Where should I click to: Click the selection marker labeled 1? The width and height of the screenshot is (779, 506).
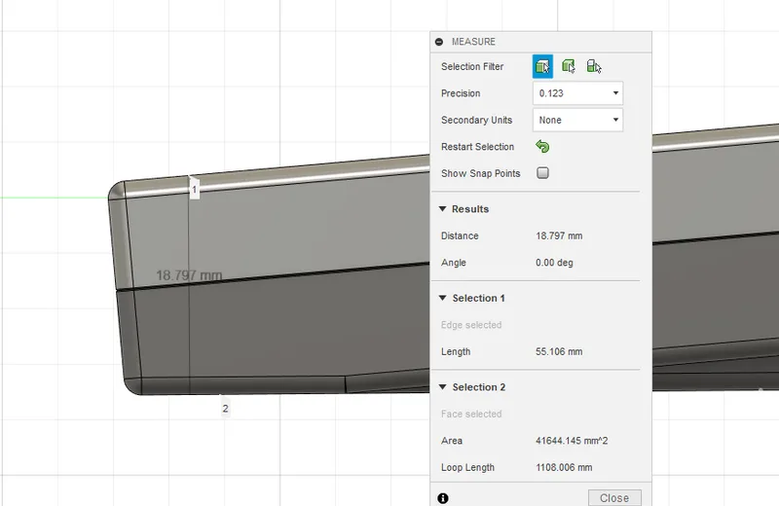[x=194, y=188]
